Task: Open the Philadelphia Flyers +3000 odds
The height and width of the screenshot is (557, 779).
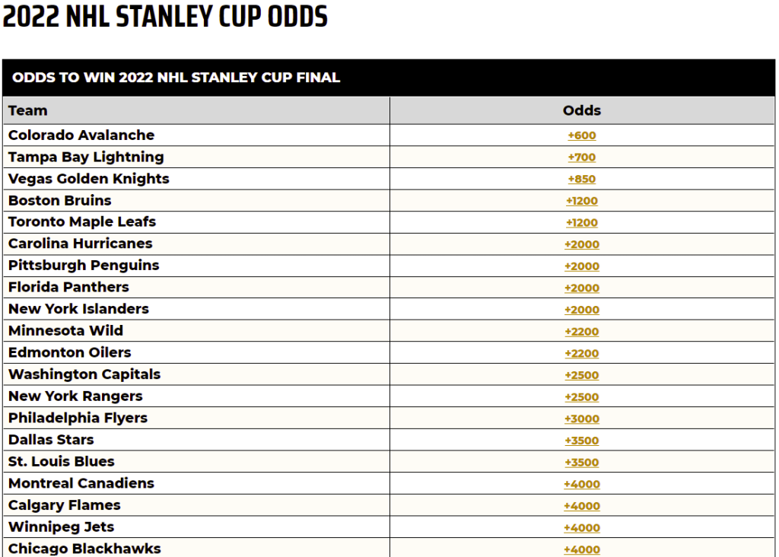Action: [582, 419]
